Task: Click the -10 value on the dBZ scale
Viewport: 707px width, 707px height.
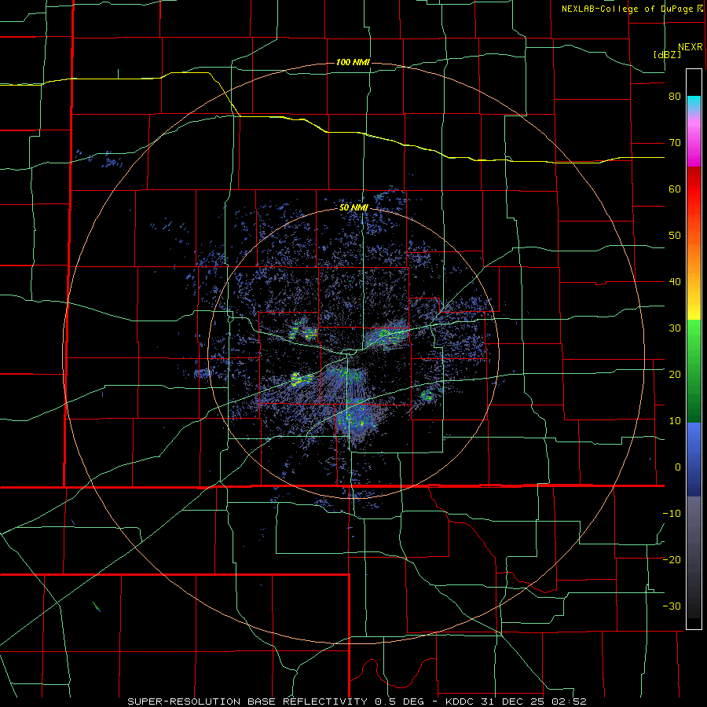Action: (672, 513)
